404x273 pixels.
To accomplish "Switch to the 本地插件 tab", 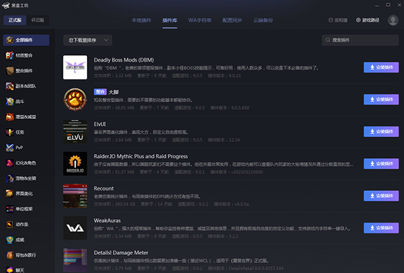I will 141,20.
